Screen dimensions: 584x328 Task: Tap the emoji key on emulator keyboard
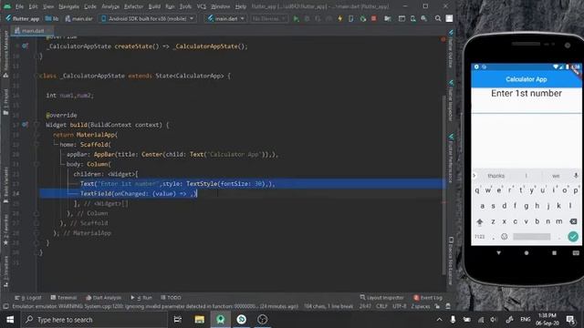point(504,237)
